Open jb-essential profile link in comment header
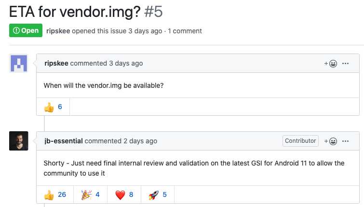 click(64, 141)
